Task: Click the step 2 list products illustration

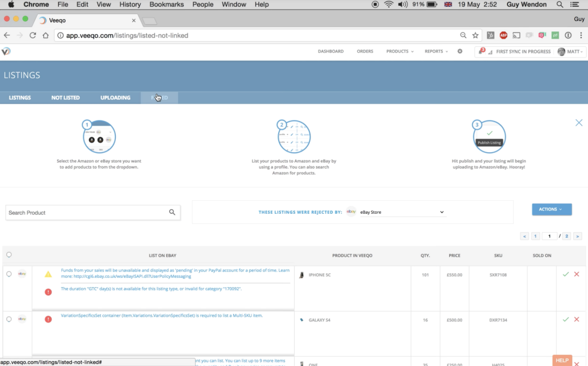Action: click(x=293, y=136)
